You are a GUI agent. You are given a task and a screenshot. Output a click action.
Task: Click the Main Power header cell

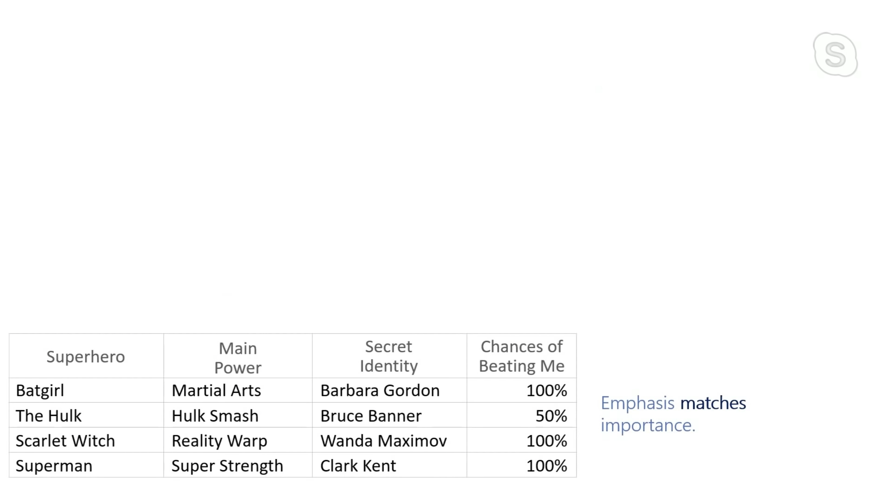click(x=238, y=358)
